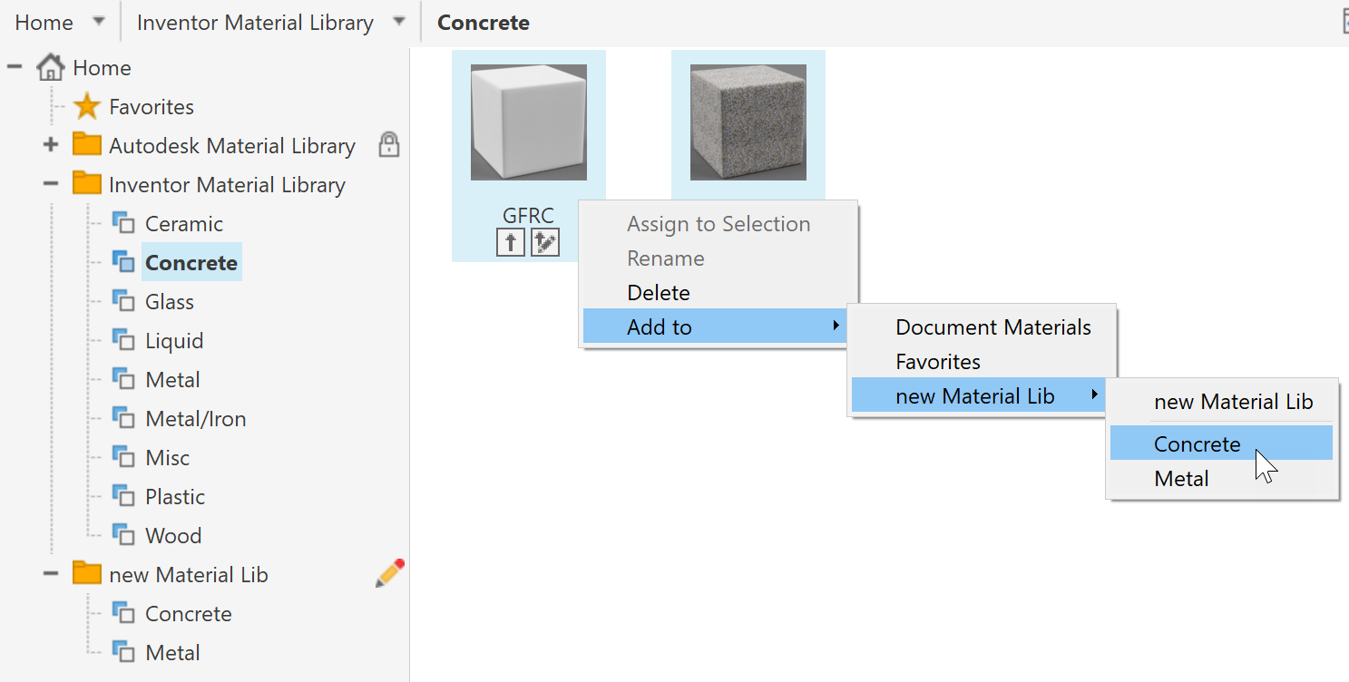Click the Wood category icon in the tree

pos(123,535)
